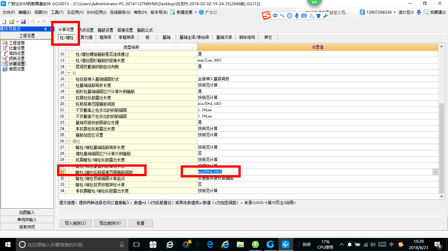Collapse the 墙柱 group in row 26
Screen dimensions: 448x251
[x=69, y=141]
